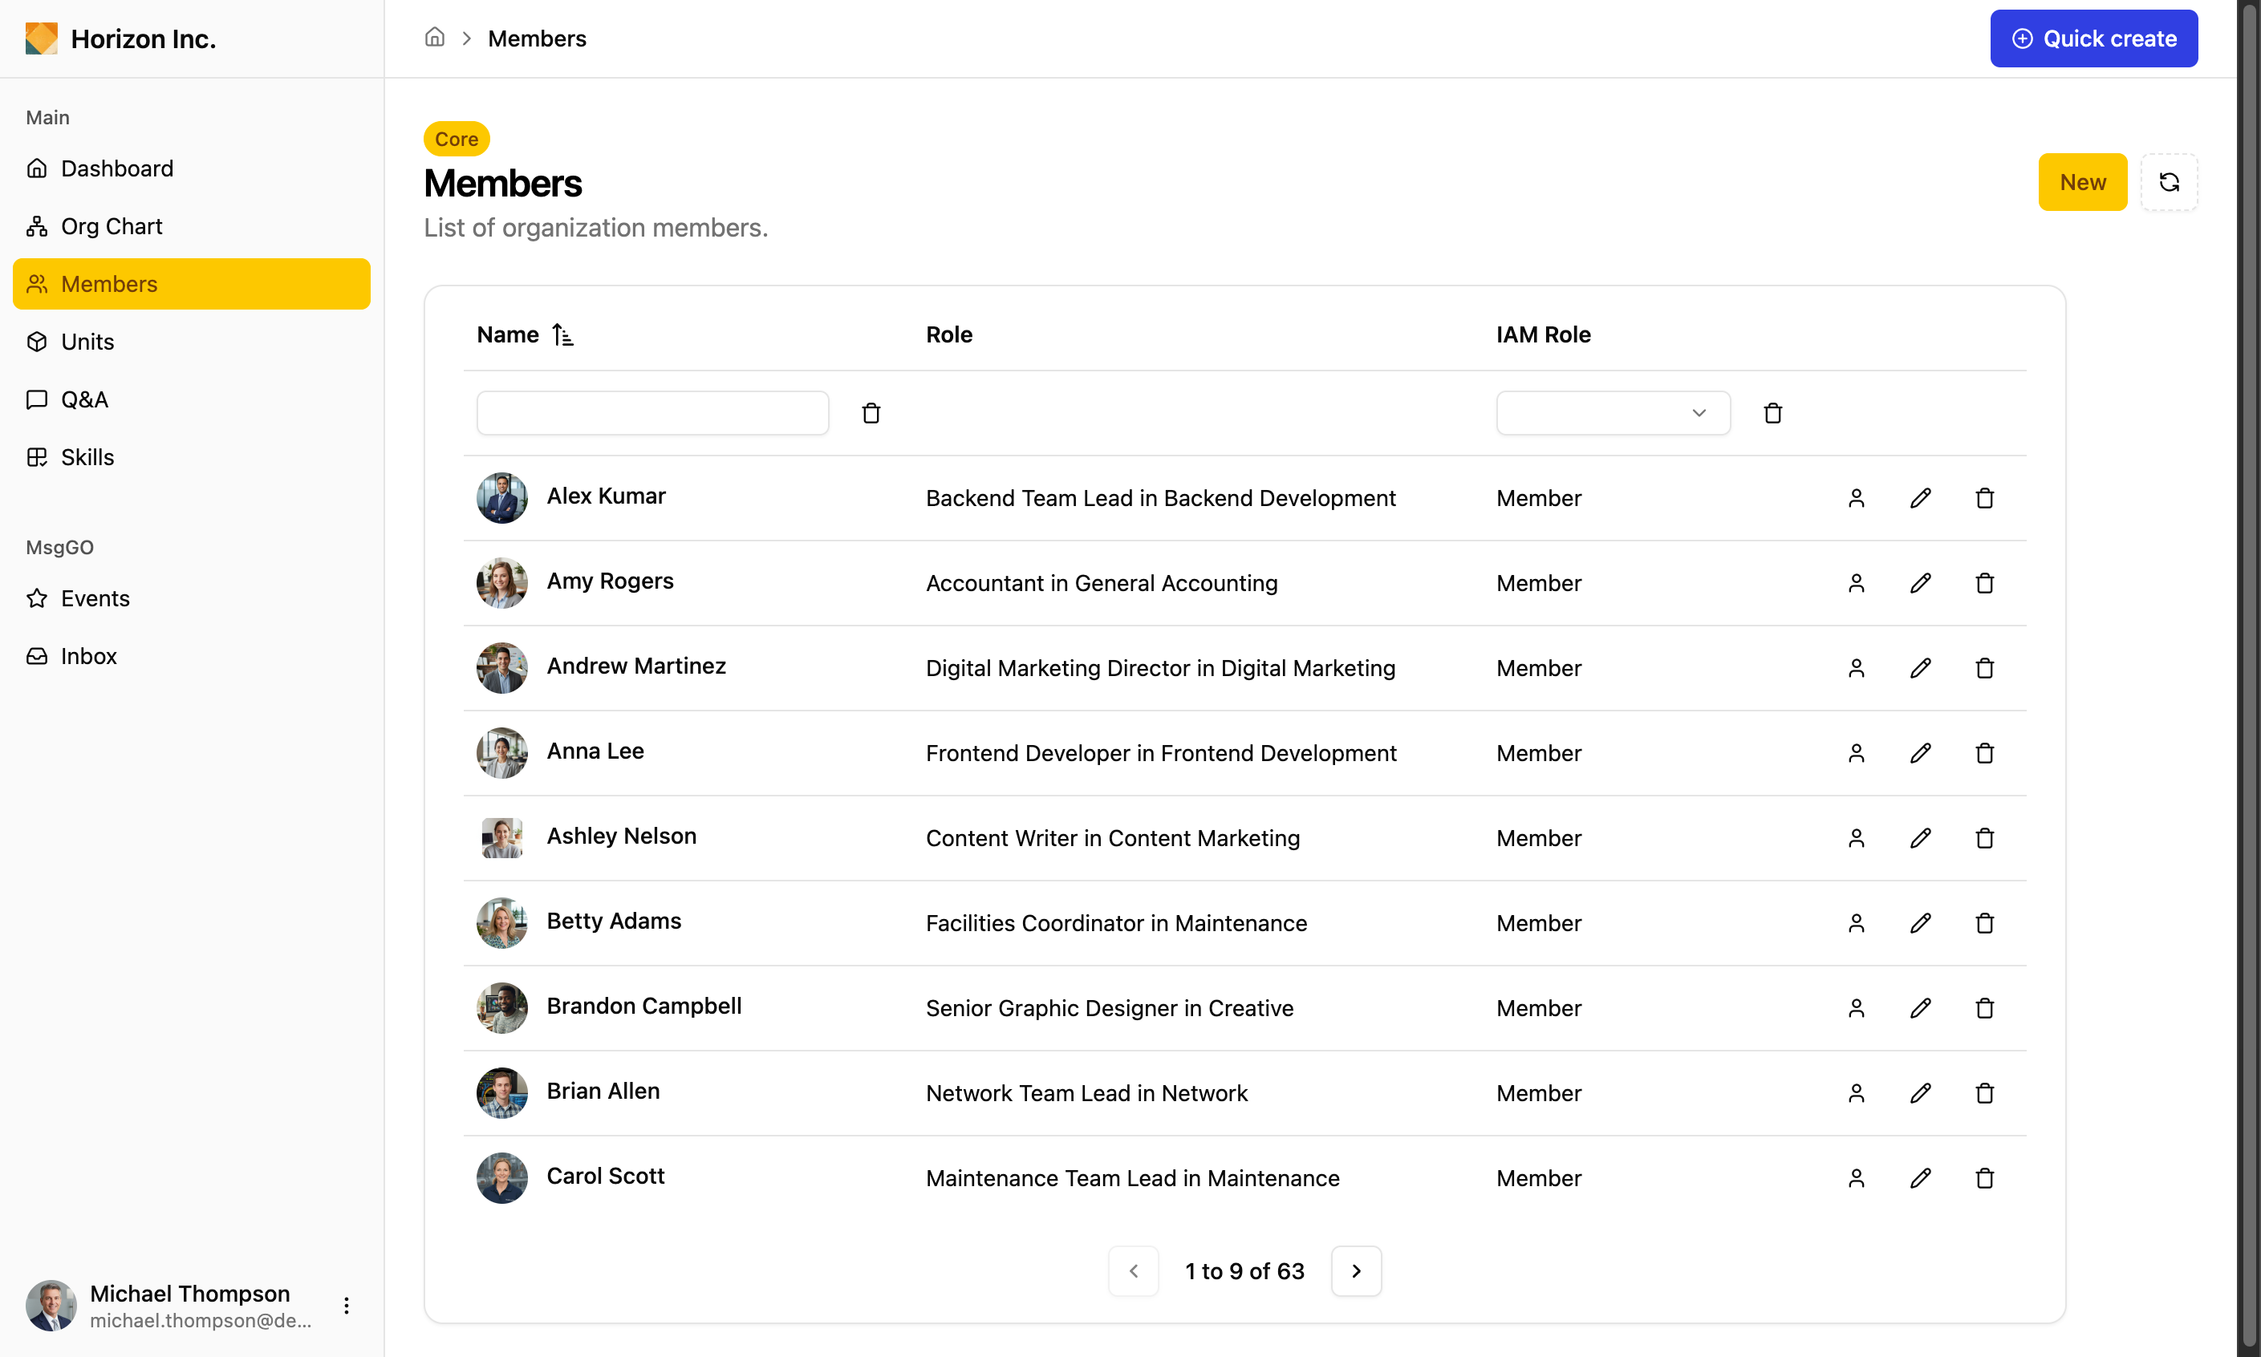Image resolution: width=2261 pixels, height=1357 pixels.
Task: Go to the next page of members
Action: pyautogui.click(x=1355, y=1271)
